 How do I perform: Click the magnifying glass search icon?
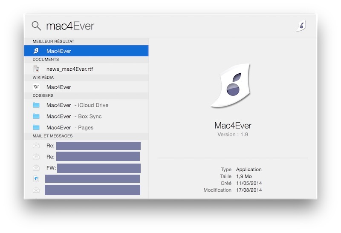(x=36, y=26)
